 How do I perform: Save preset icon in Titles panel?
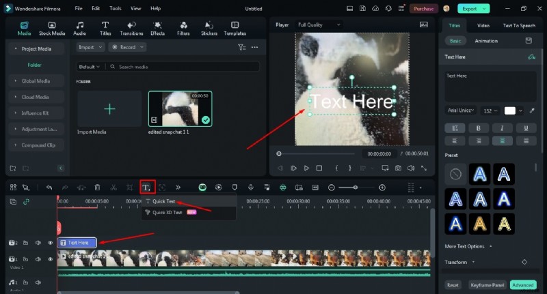pyautogui.click(x=529, y=41)
